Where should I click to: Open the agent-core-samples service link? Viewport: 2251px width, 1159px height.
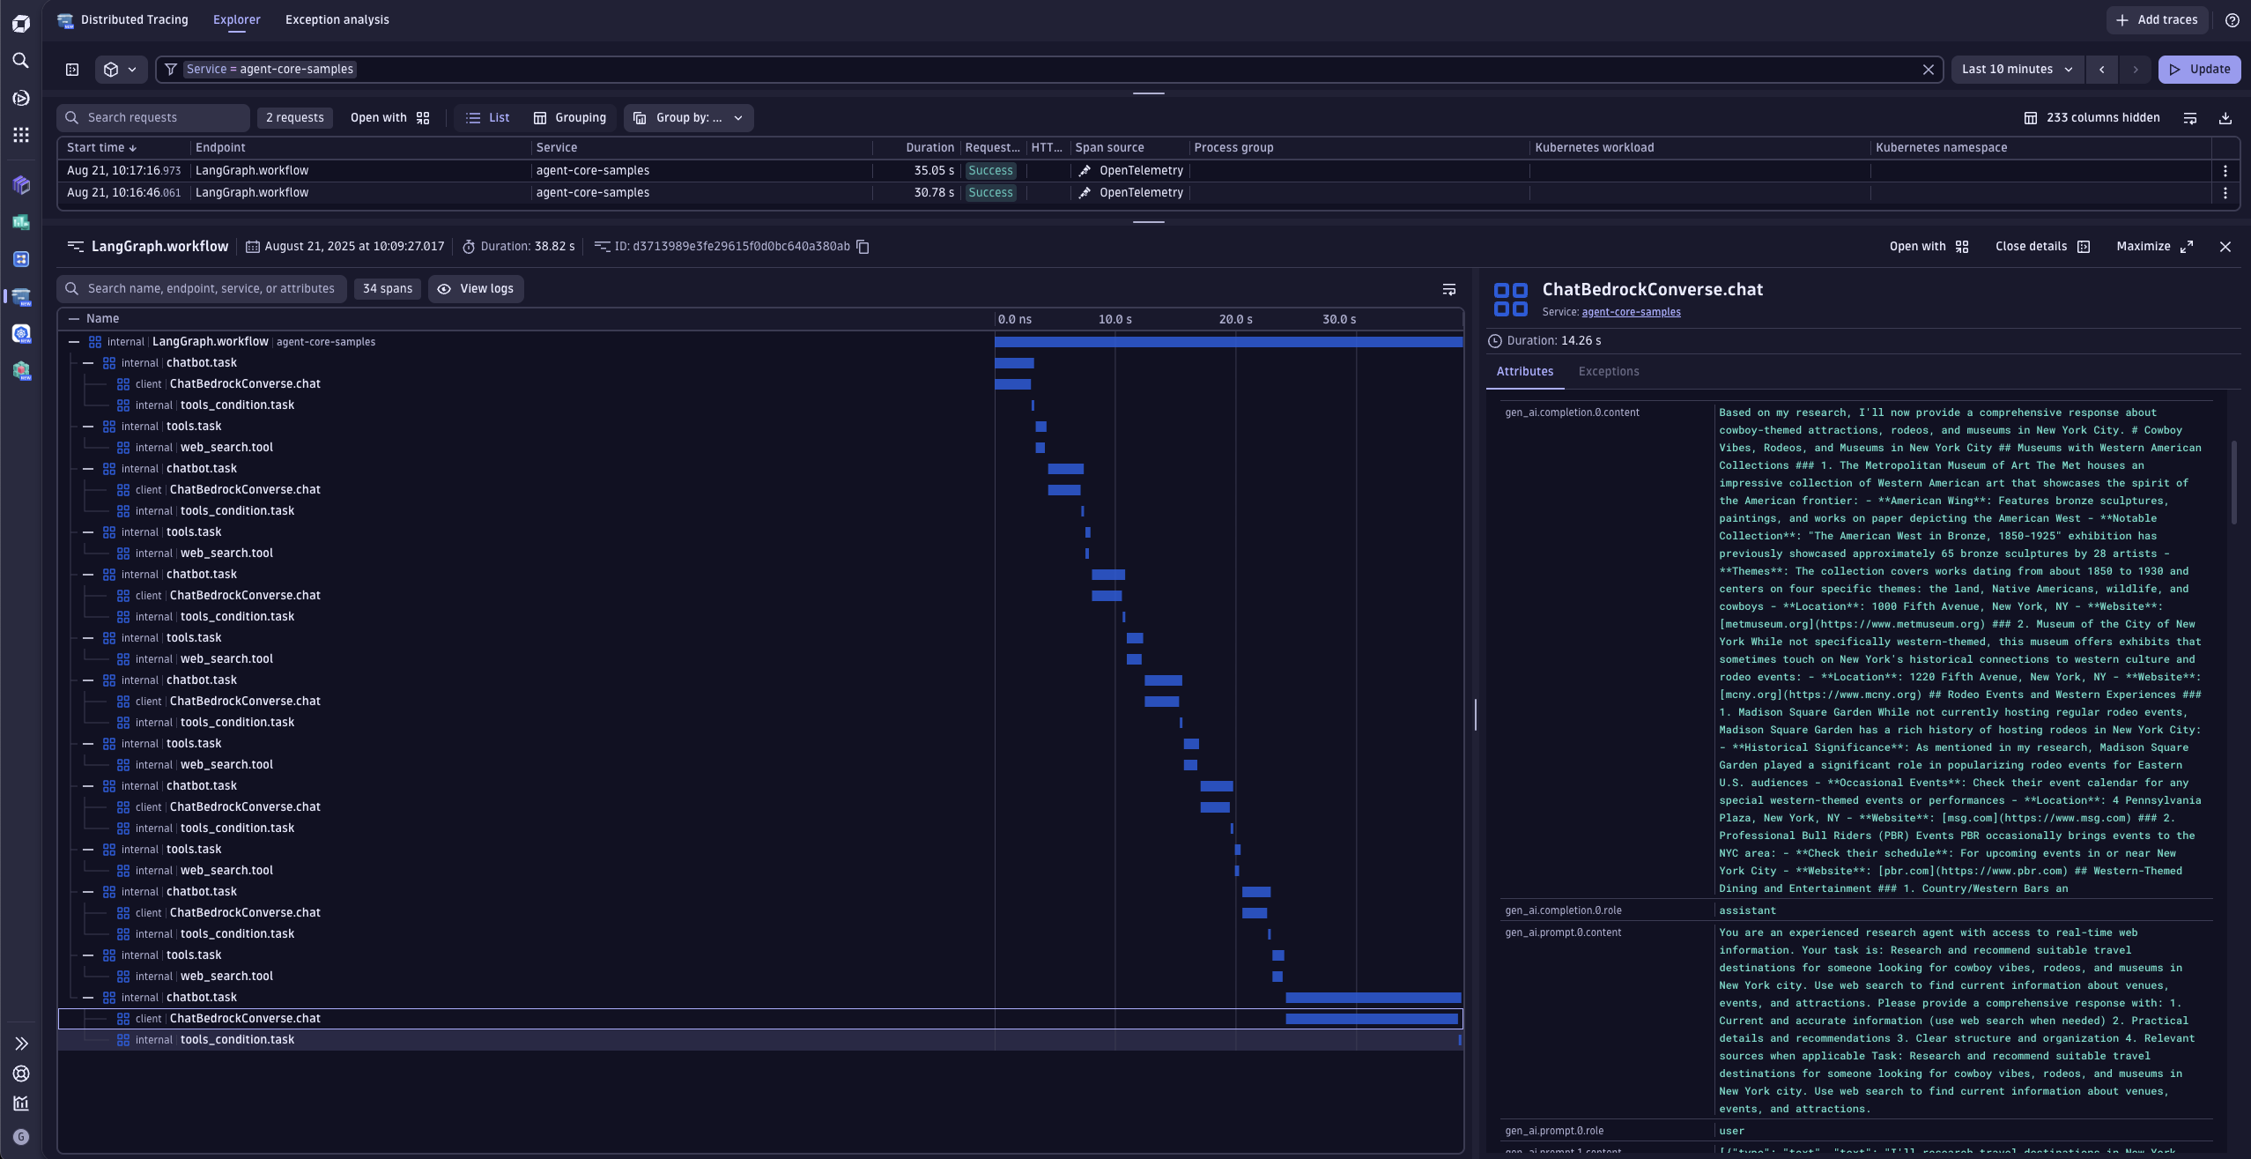(1630, 312)
